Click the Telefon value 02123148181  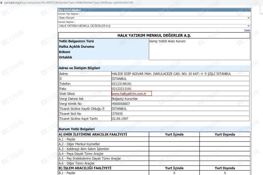click(x=122, y=84)
